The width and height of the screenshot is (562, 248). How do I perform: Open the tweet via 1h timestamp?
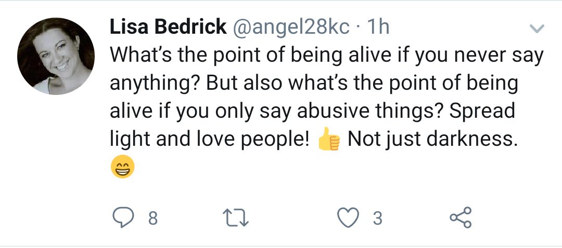[378, 27]
